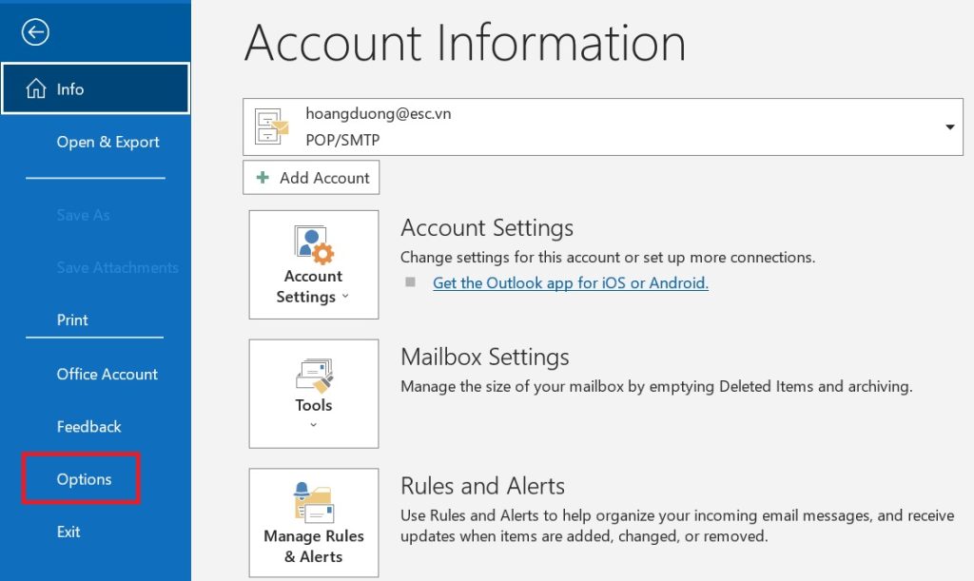
Task: Click the hoangduong@esc.vn account text
Action: click(x=379, y=113)
